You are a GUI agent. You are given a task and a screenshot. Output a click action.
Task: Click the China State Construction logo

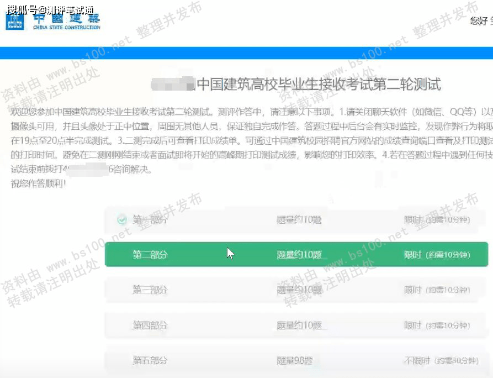(x=52, y=22)
